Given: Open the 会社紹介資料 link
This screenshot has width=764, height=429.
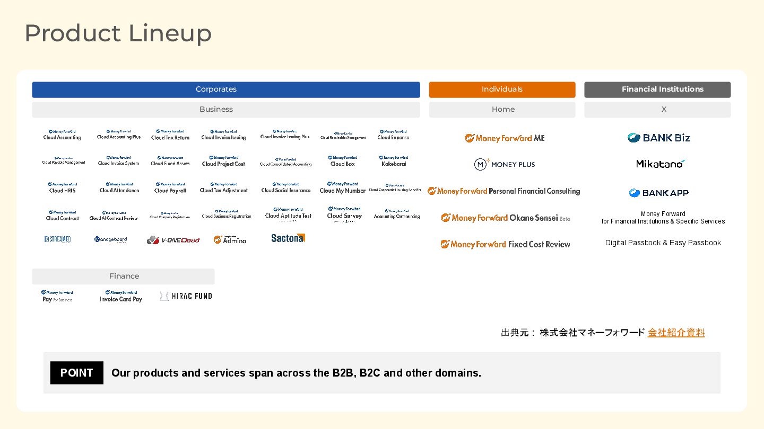Looking at the screenshot, I should 676,333.
